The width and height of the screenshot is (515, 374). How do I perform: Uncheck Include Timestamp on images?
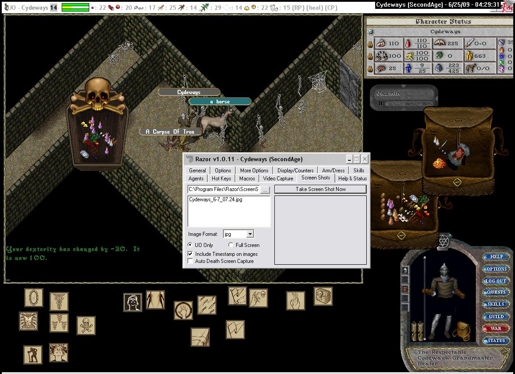(x=190, y=254)
